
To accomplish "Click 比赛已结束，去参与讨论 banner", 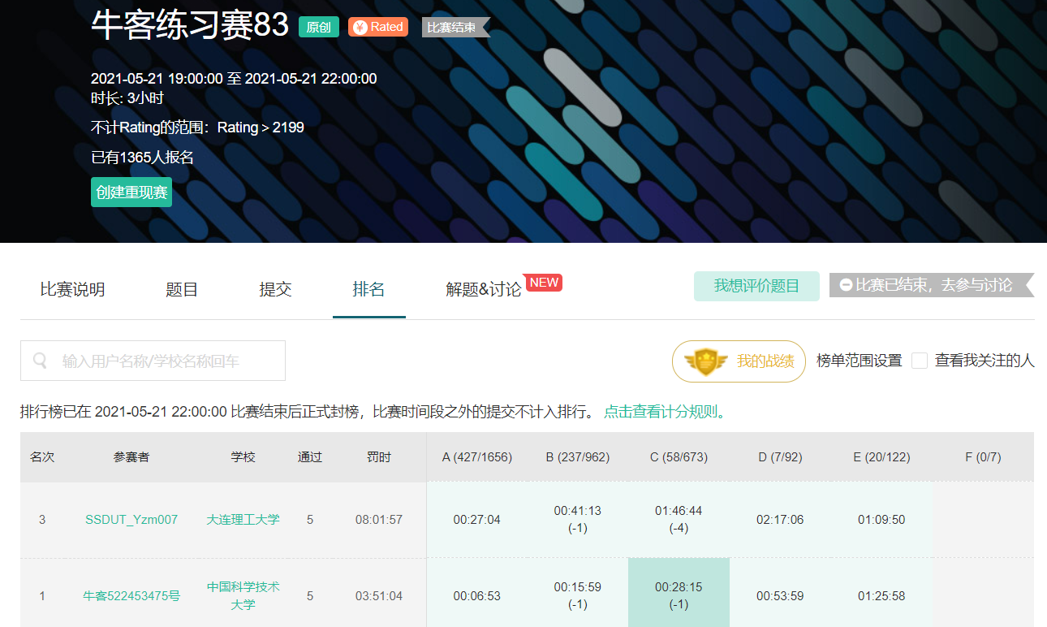I will (932, 285).
